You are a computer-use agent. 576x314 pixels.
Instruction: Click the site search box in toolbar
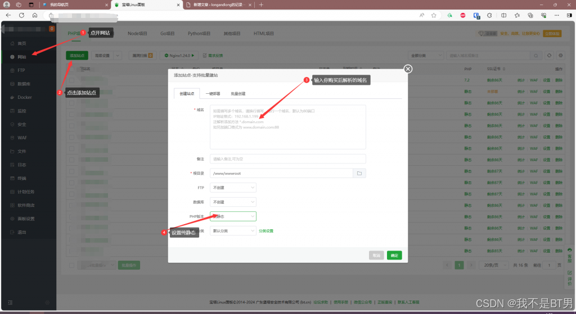(488, 56)
